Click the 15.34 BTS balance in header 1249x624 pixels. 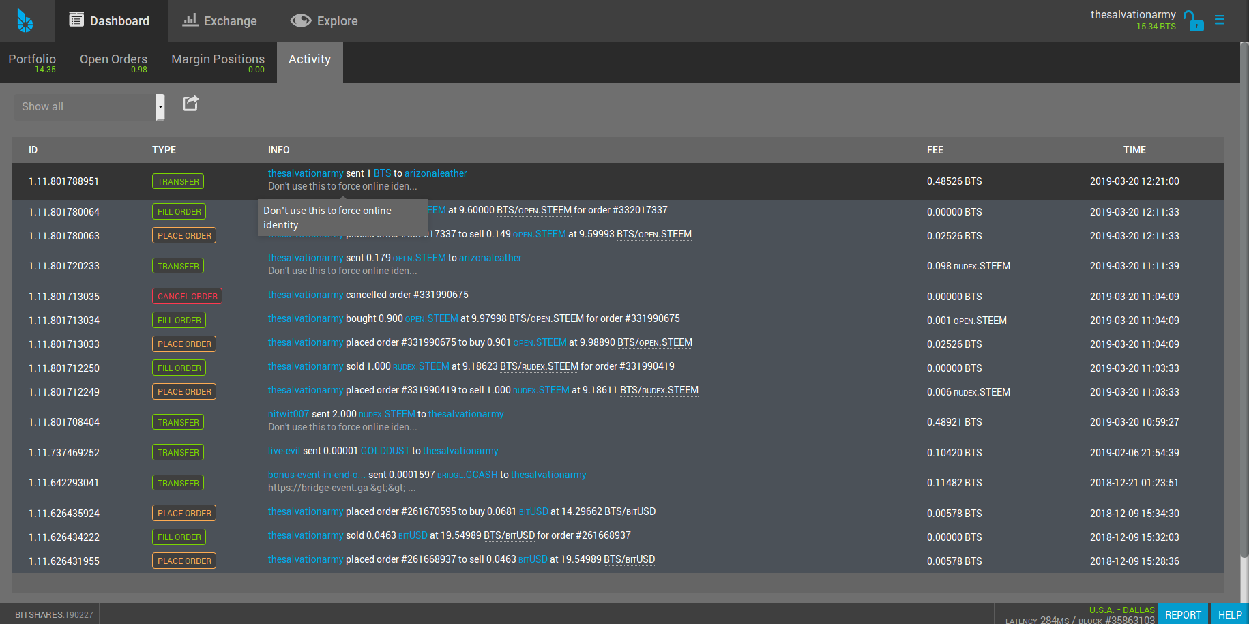(x=1156, y=27)
